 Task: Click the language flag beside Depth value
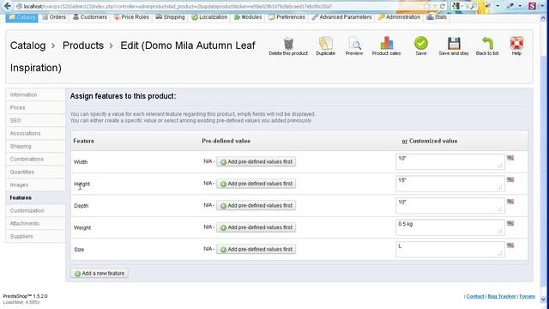510,202
